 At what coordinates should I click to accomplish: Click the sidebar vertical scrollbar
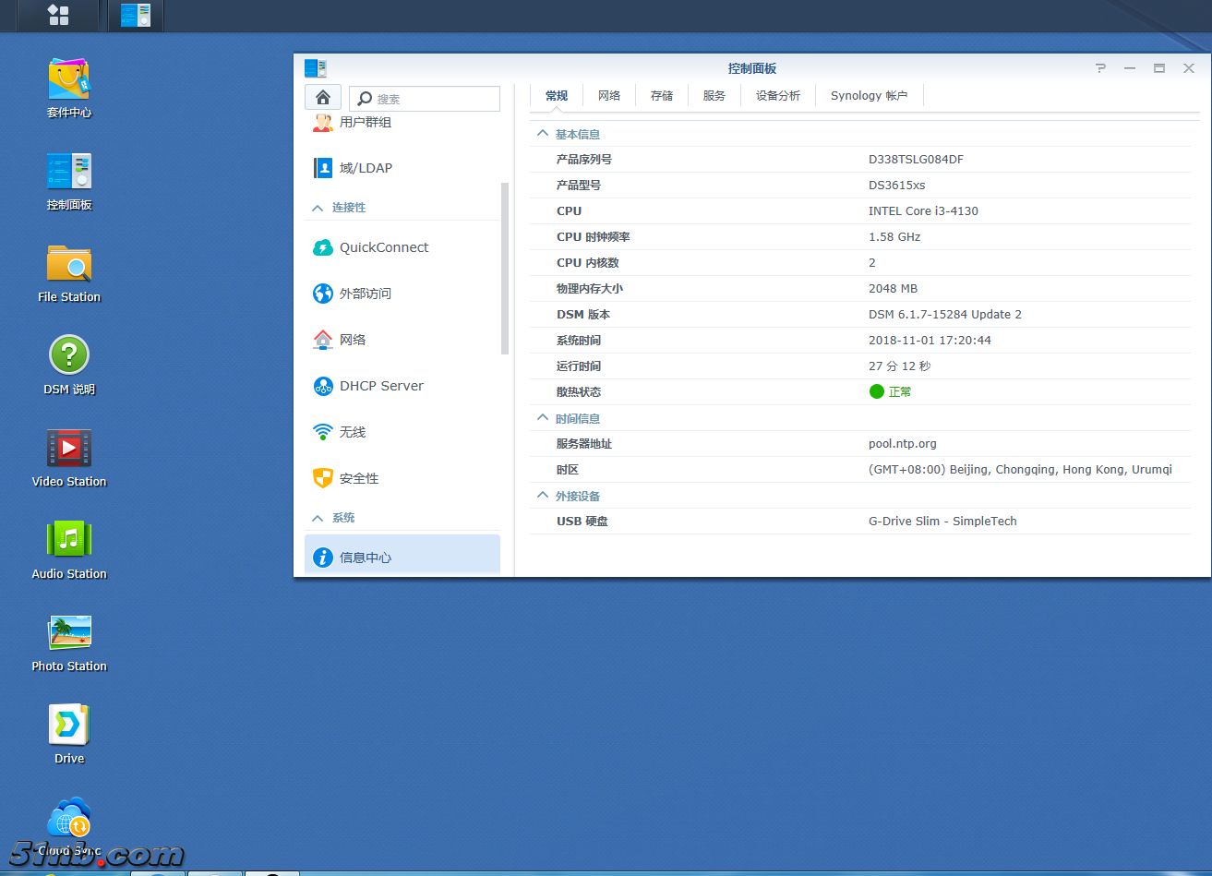click(505, 268)
